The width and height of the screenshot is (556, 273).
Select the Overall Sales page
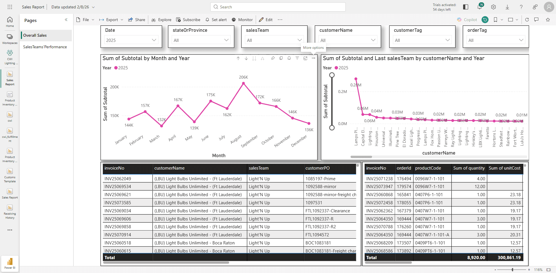46,35
